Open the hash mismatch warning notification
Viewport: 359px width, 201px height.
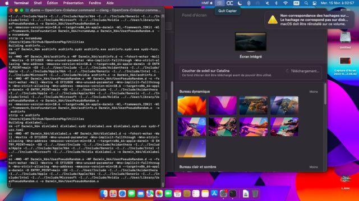click(x=310, y=20)
